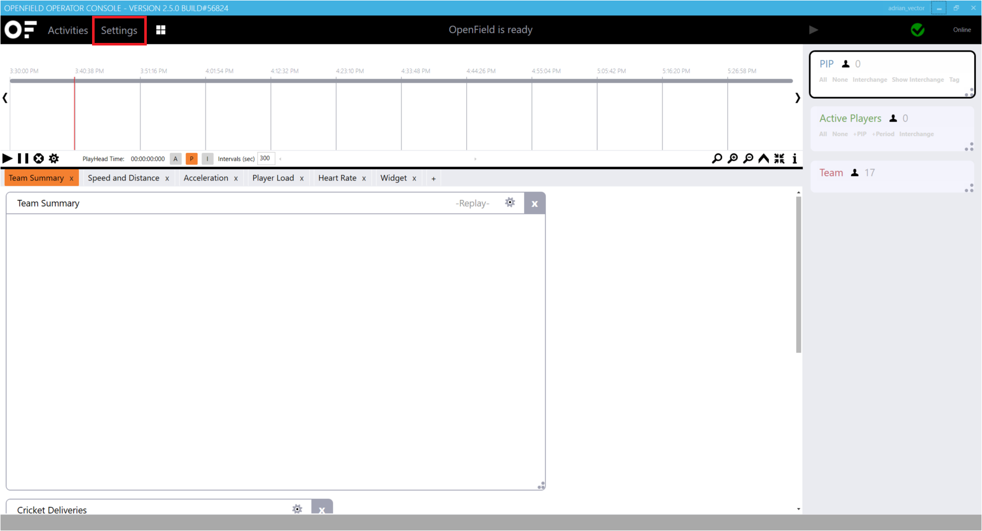Click +Period in Active Players panel

click(883, 134)
